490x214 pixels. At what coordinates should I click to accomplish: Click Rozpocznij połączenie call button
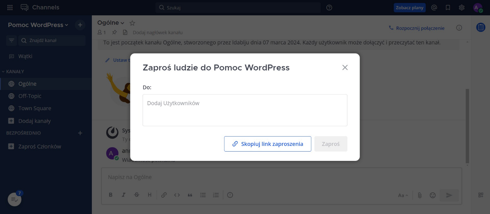417,28
